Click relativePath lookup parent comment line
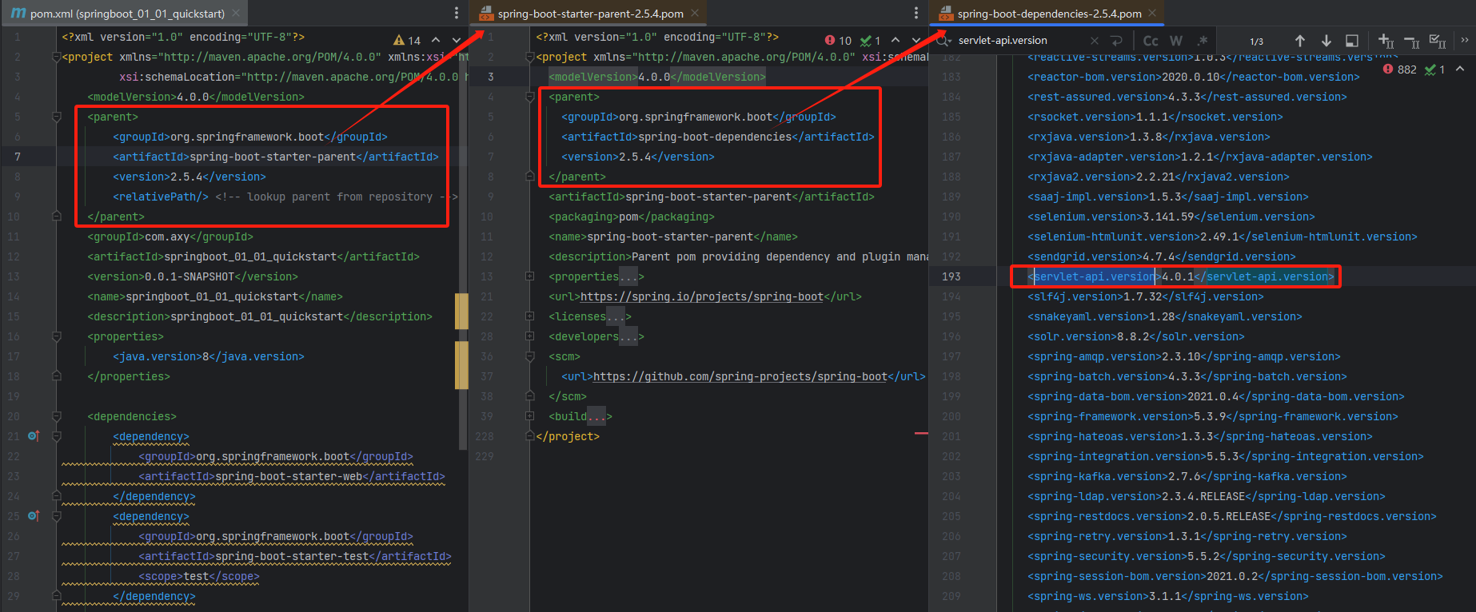Screen dimensions: 1476x612 coord(285,197)
